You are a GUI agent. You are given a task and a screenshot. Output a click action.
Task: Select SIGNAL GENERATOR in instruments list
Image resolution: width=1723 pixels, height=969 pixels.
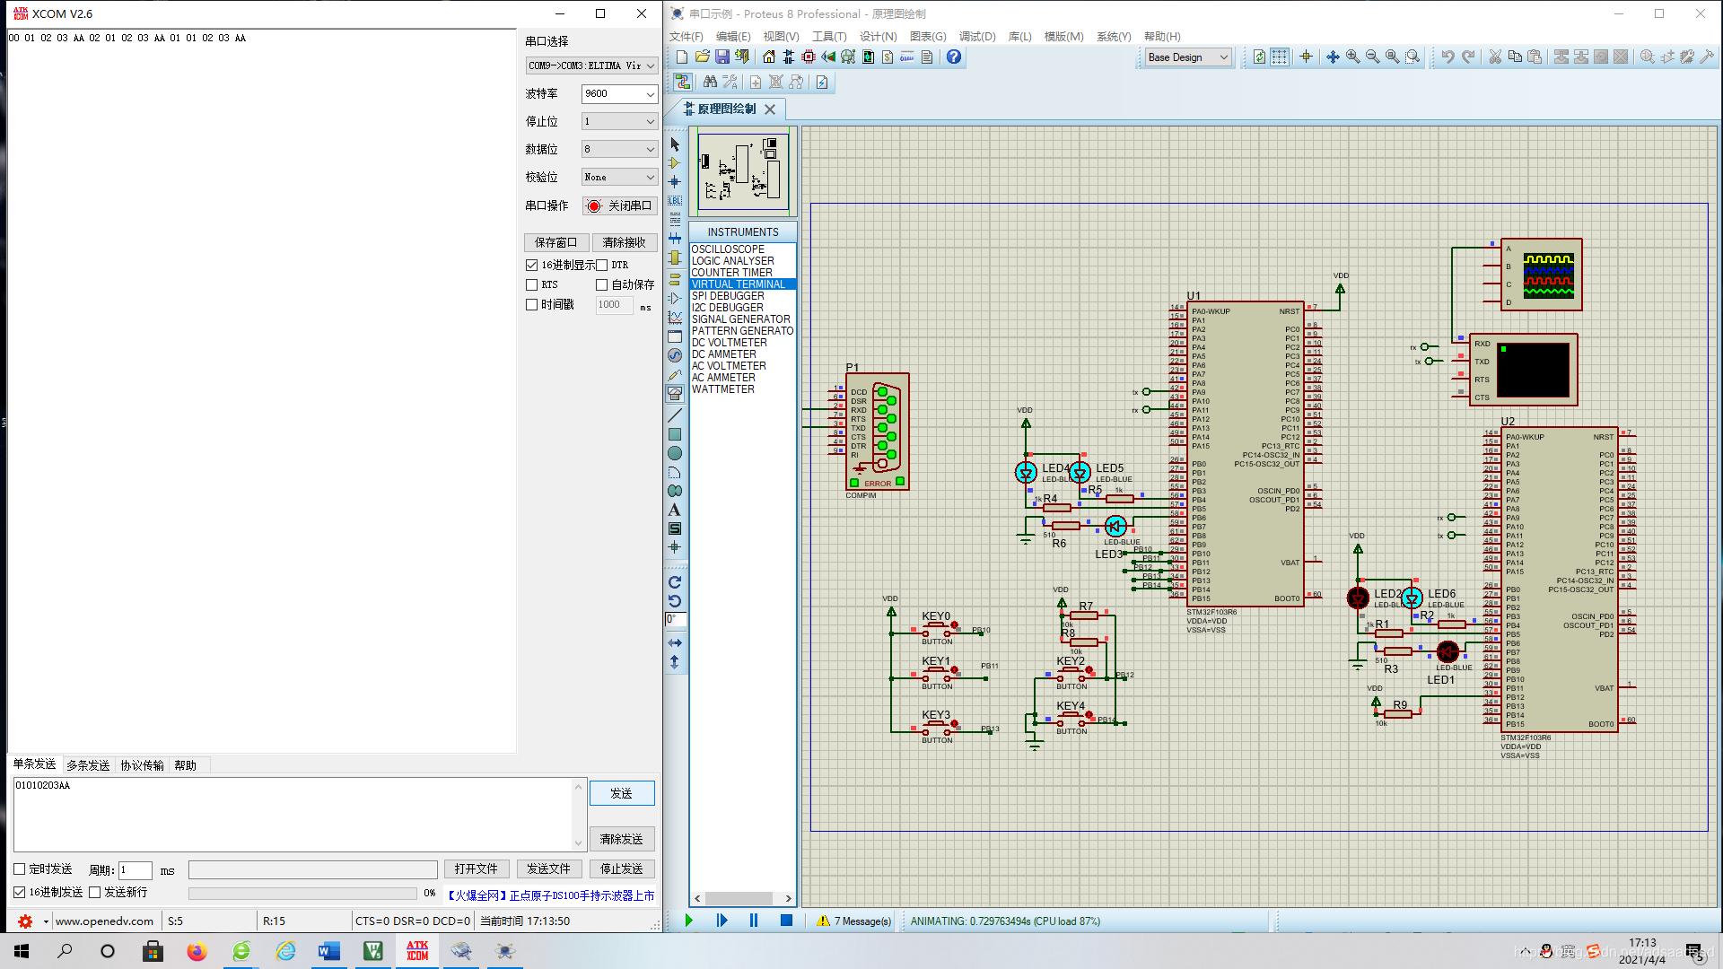point(741,319)
